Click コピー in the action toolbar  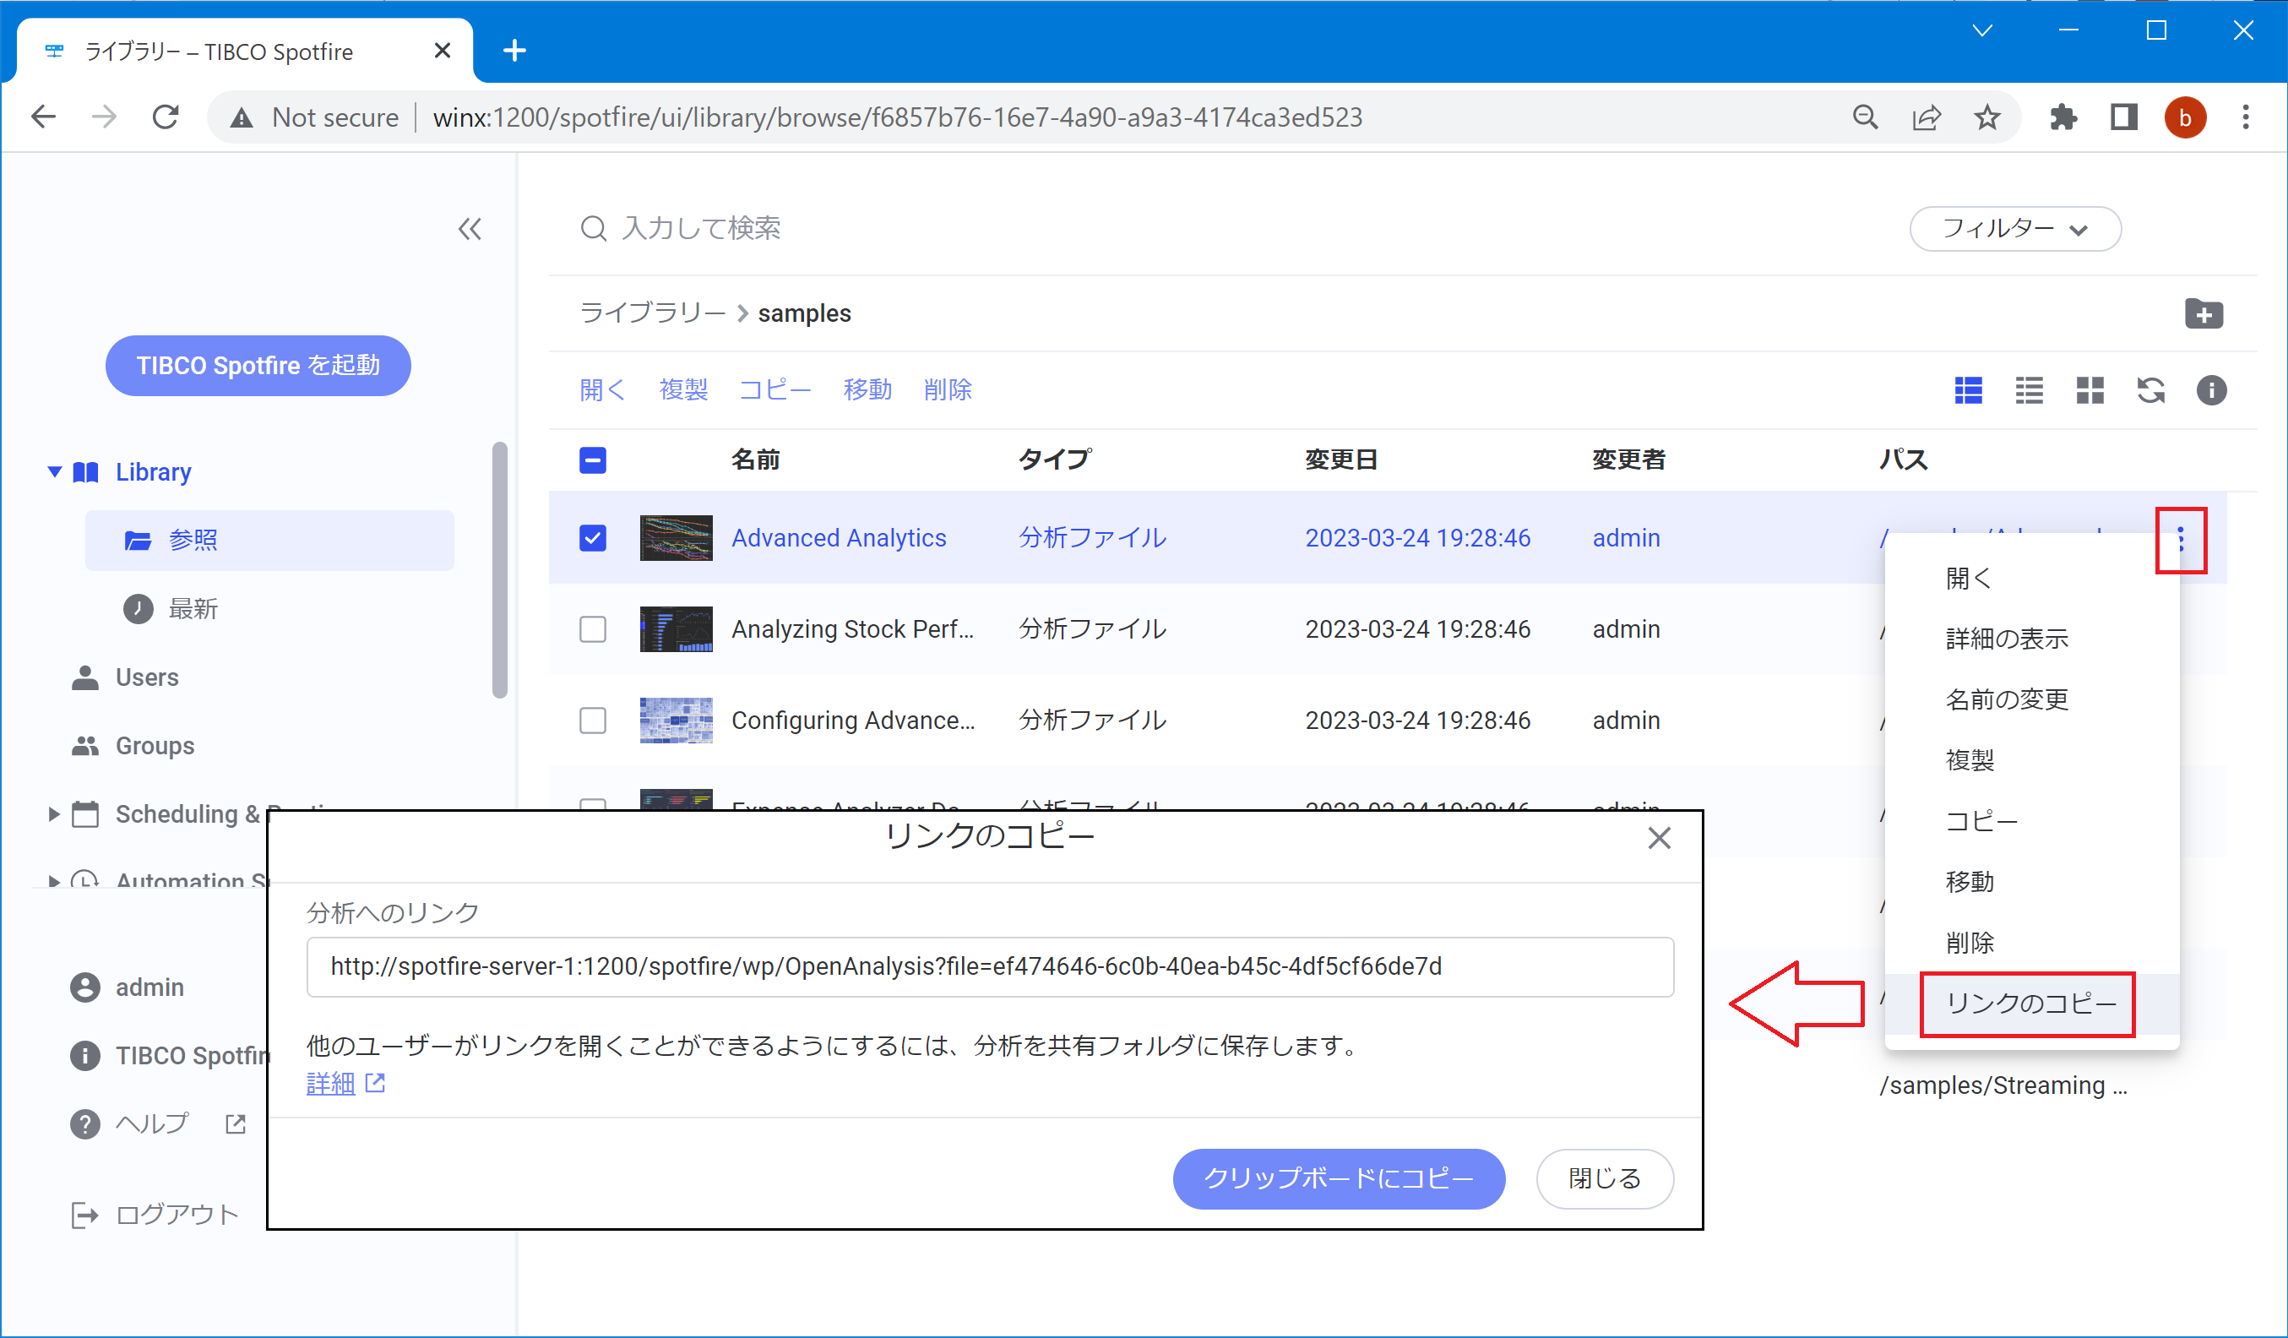tap(774, 389)
